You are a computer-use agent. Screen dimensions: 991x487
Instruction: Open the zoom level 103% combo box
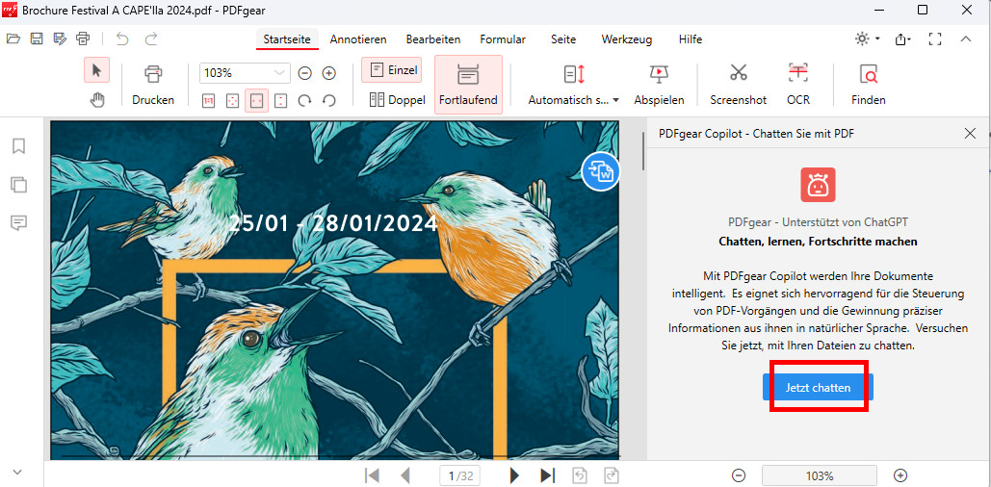pos(246,73)
